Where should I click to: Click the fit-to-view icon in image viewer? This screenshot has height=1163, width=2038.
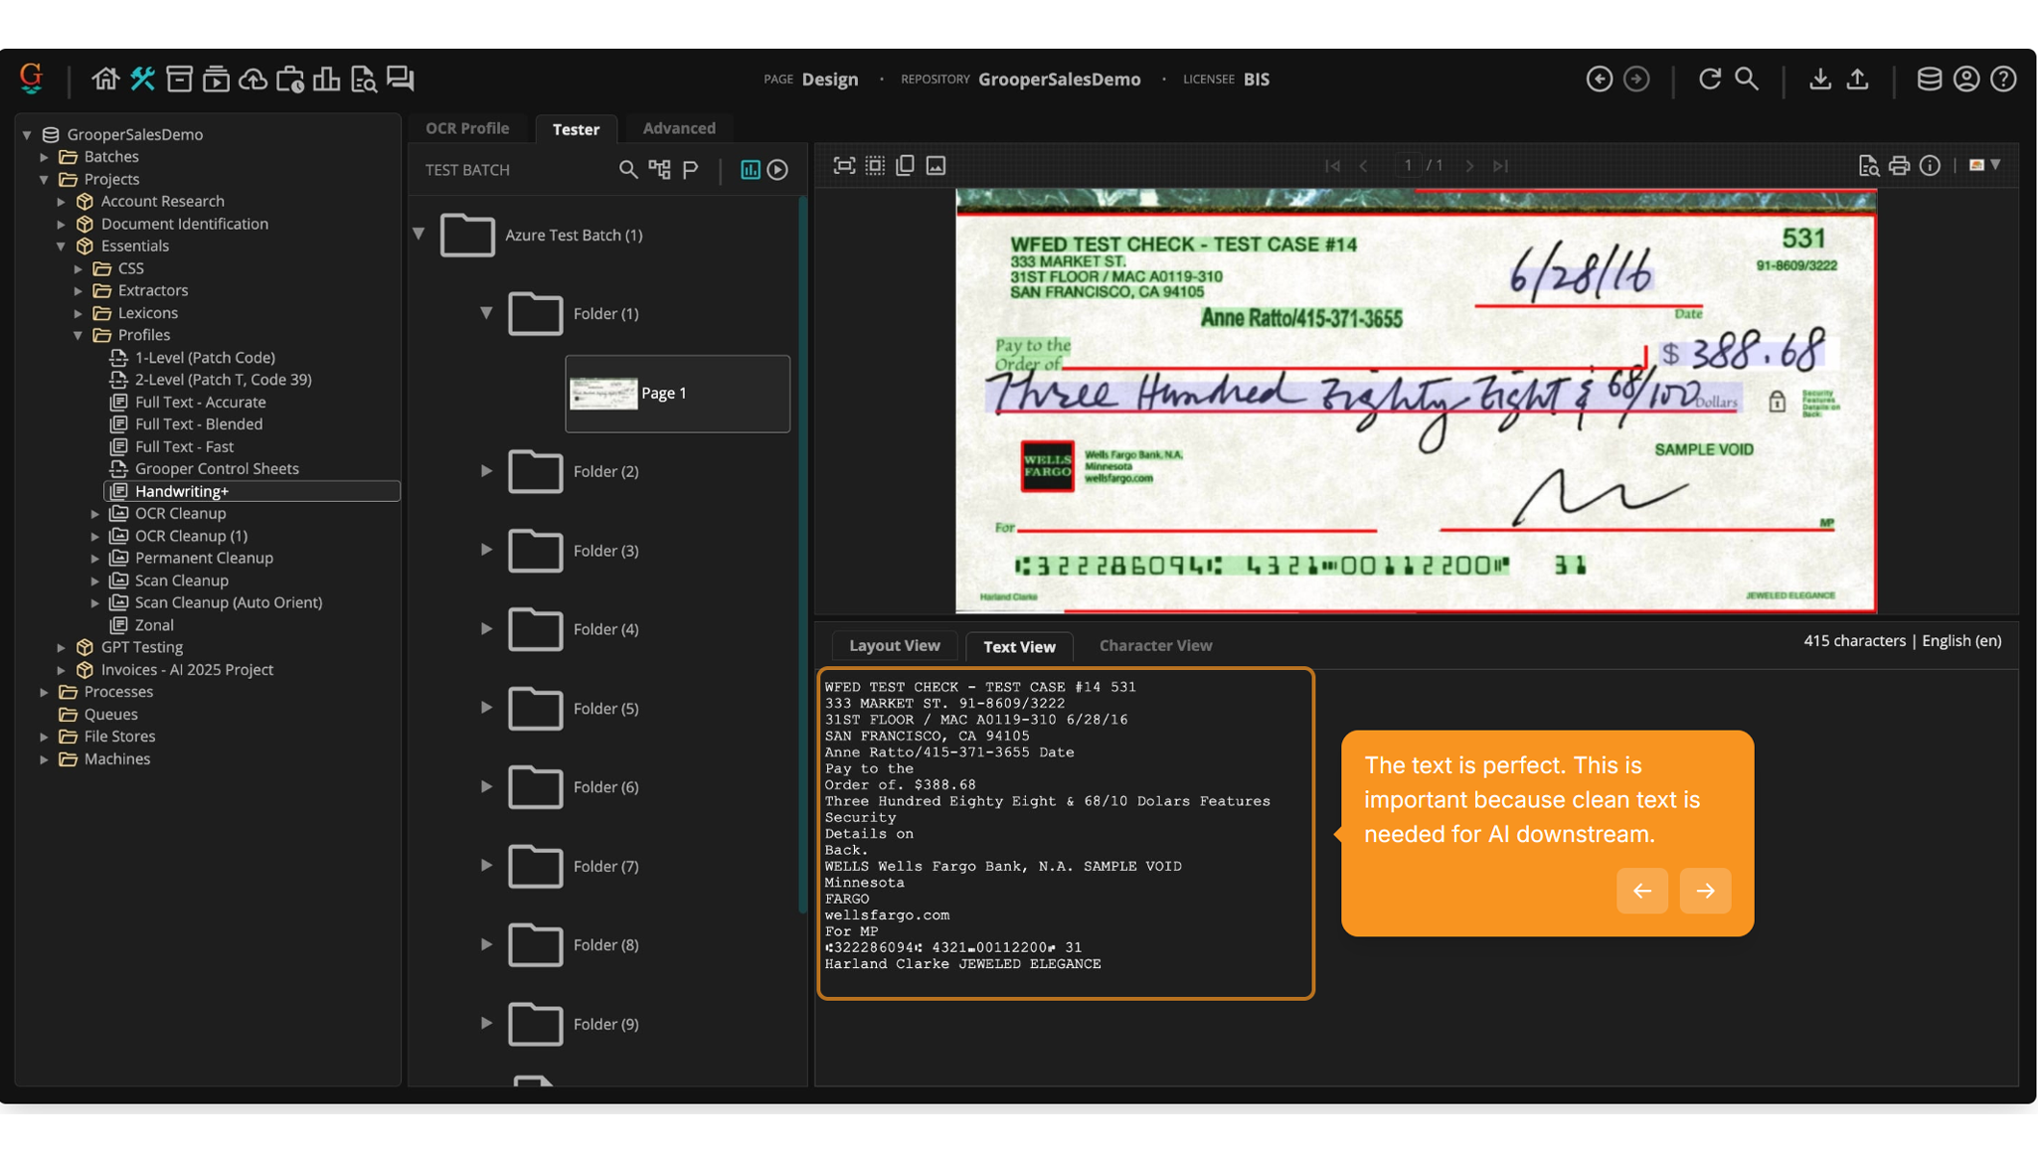844,166
